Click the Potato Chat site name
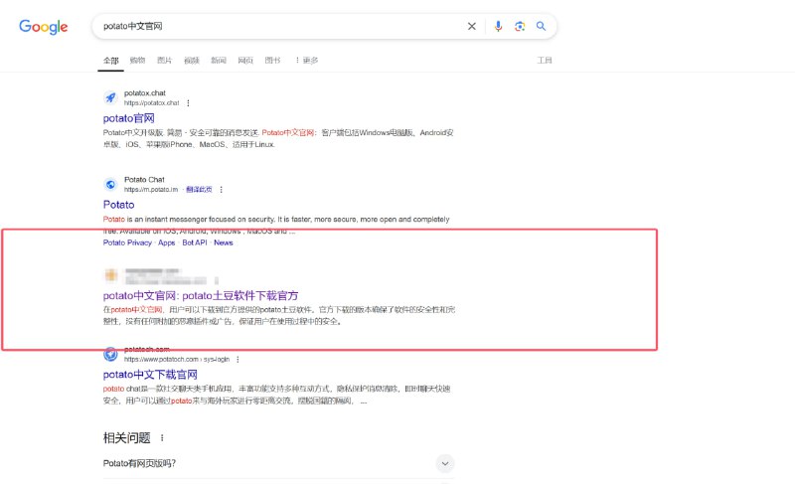 coord(144,180)
